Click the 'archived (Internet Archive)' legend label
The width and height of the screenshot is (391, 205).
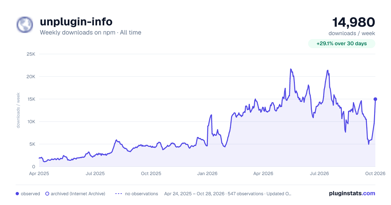(78, 194)
